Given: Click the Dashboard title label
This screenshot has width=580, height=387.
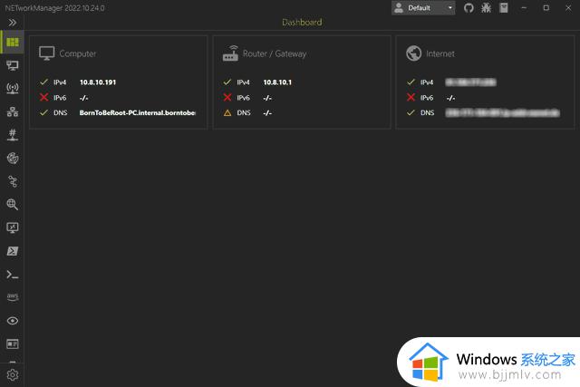Looking at the screenshot, I should point(302,22).
